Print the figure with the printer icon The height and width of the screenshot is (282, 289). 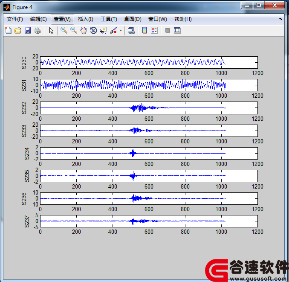(x=38, y=30)
